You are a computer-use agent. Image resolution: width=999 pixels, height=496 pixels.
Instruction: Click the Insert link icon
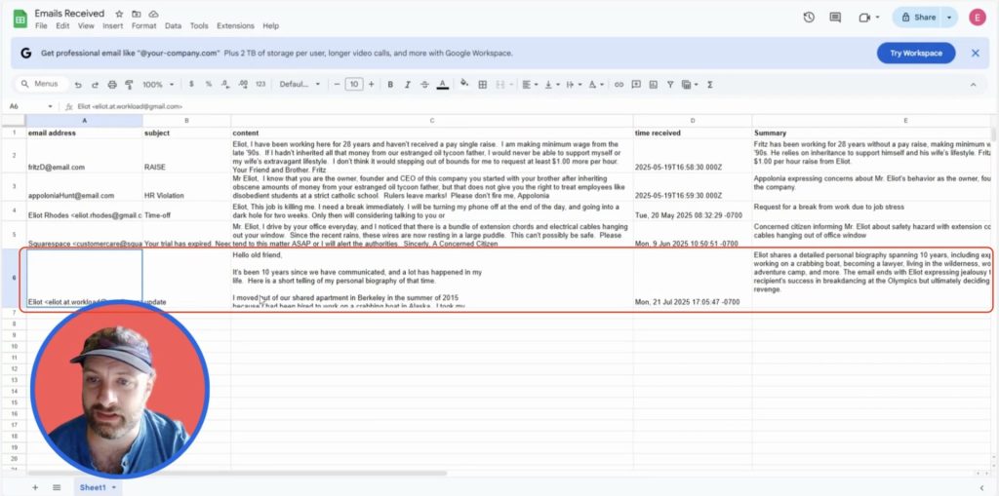point(619,85)
